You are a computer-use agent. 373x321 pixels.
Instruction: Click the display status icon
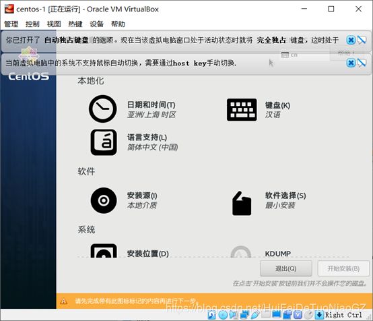tap(277, 315)
